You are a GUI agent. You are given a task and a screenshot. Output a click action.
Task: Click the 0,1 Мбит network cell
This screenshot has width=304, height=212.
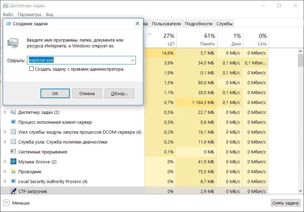click(255, 63)
